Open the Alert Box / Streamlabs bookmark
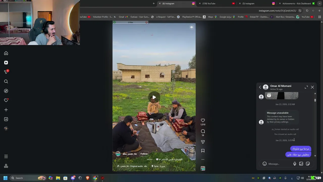Screen dimensions: 323x182 [x=287, y=17]
